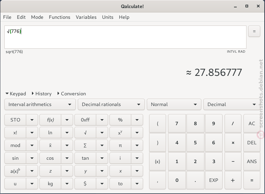This screenshot has height=194, width=265.
Task: Click the open parenthesis ( key
Action: point(158,124)
